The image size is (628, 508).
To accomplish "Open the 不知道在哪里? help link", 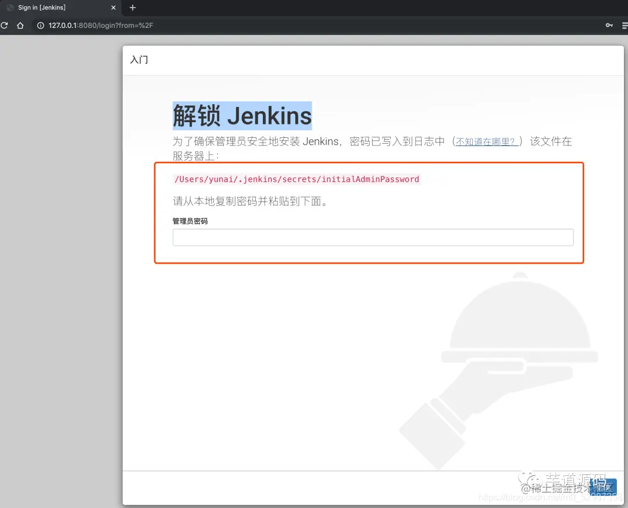I will coord(487,141).
